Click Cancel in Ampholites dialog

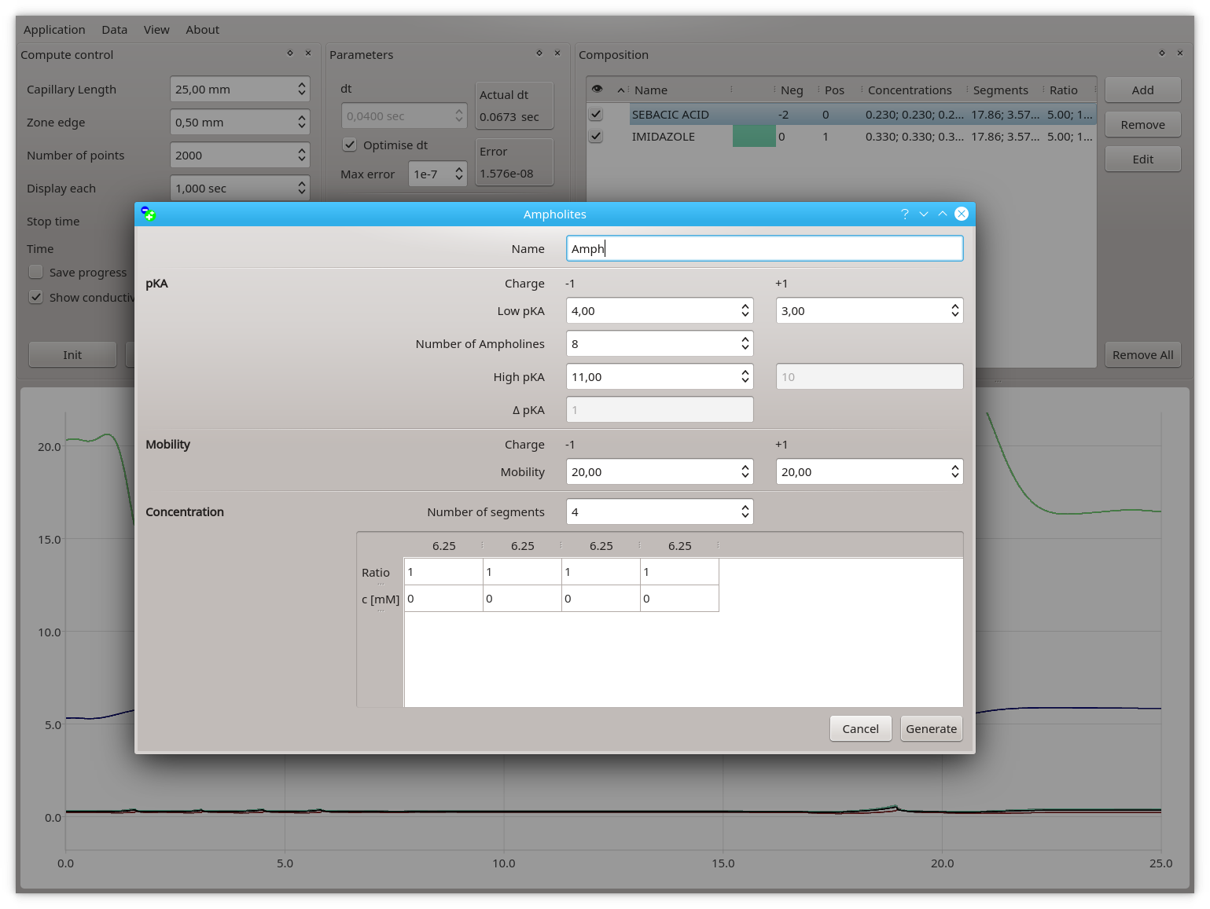[x=860, y=728]
